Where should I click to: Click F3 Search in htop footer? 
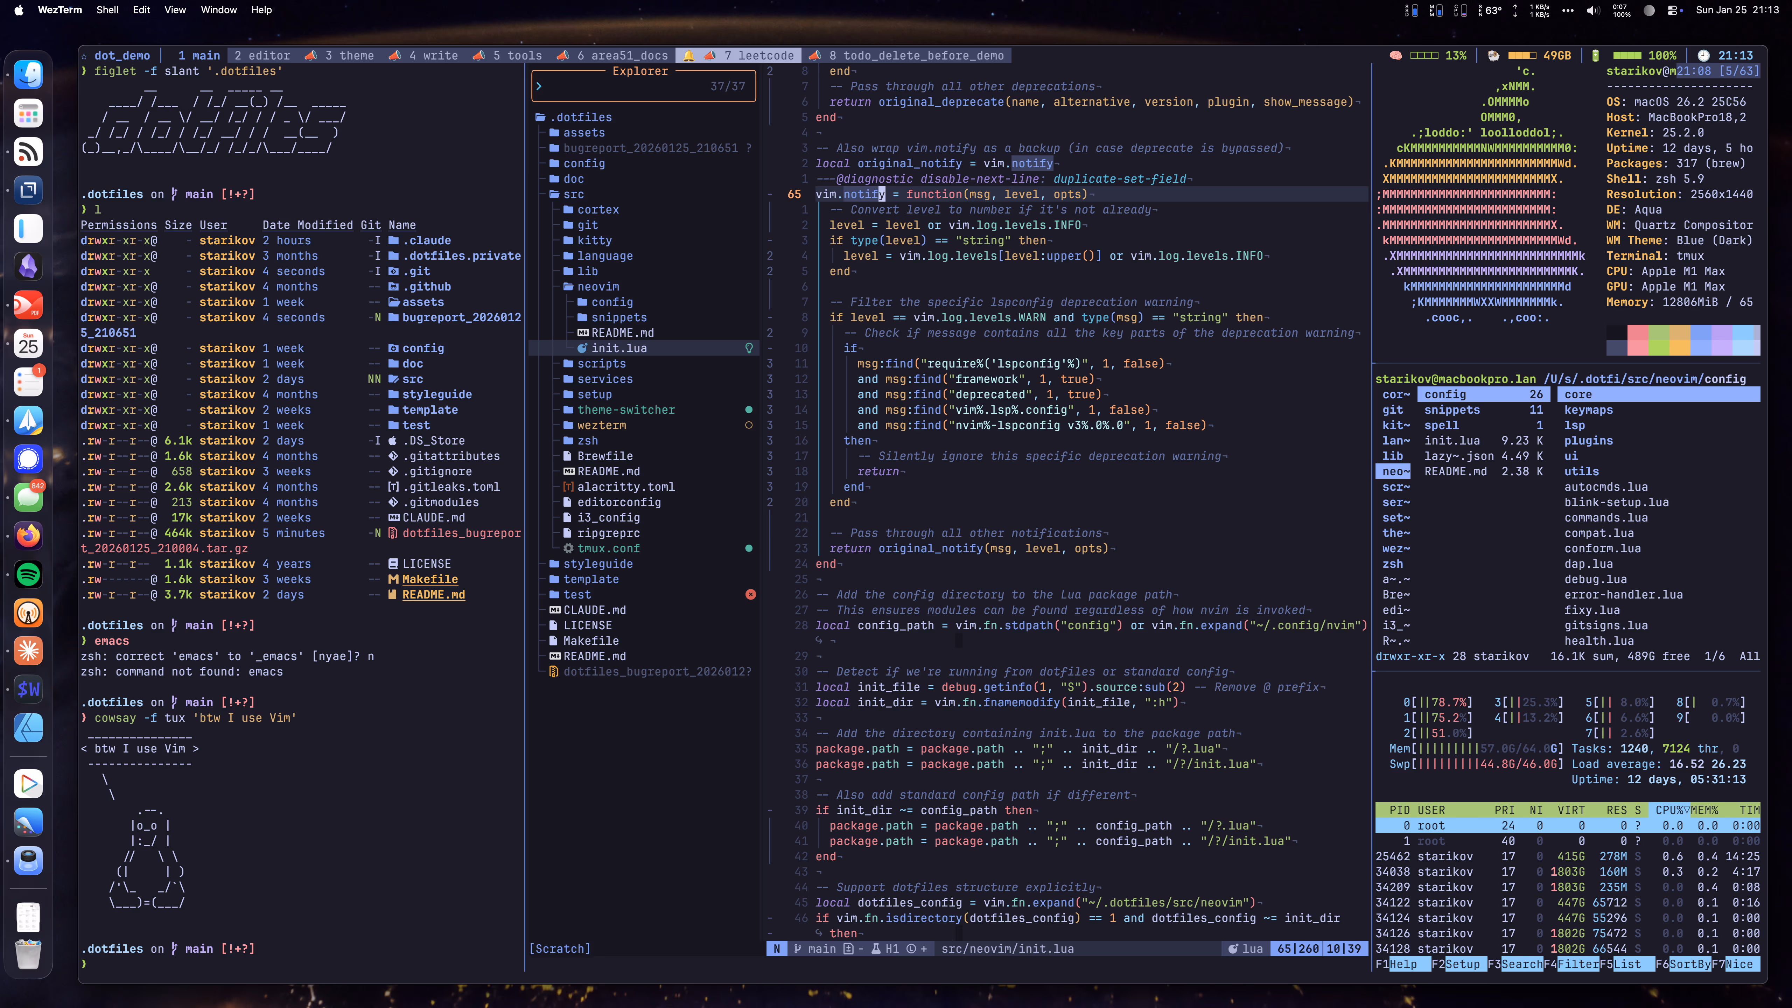1515,964
